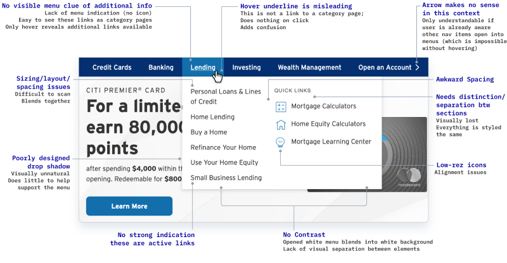This screenshot has height=263, width=507.
Task: Select Use Your Home Equity link
Action: [x=224, y=162]
